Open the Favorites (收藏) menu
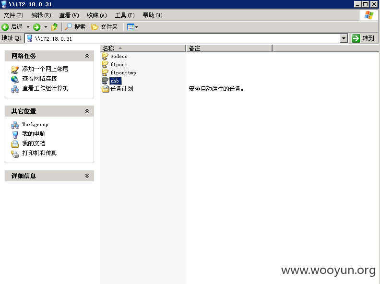The width and height of the screenshot is (380, 284). pos(97,15)
